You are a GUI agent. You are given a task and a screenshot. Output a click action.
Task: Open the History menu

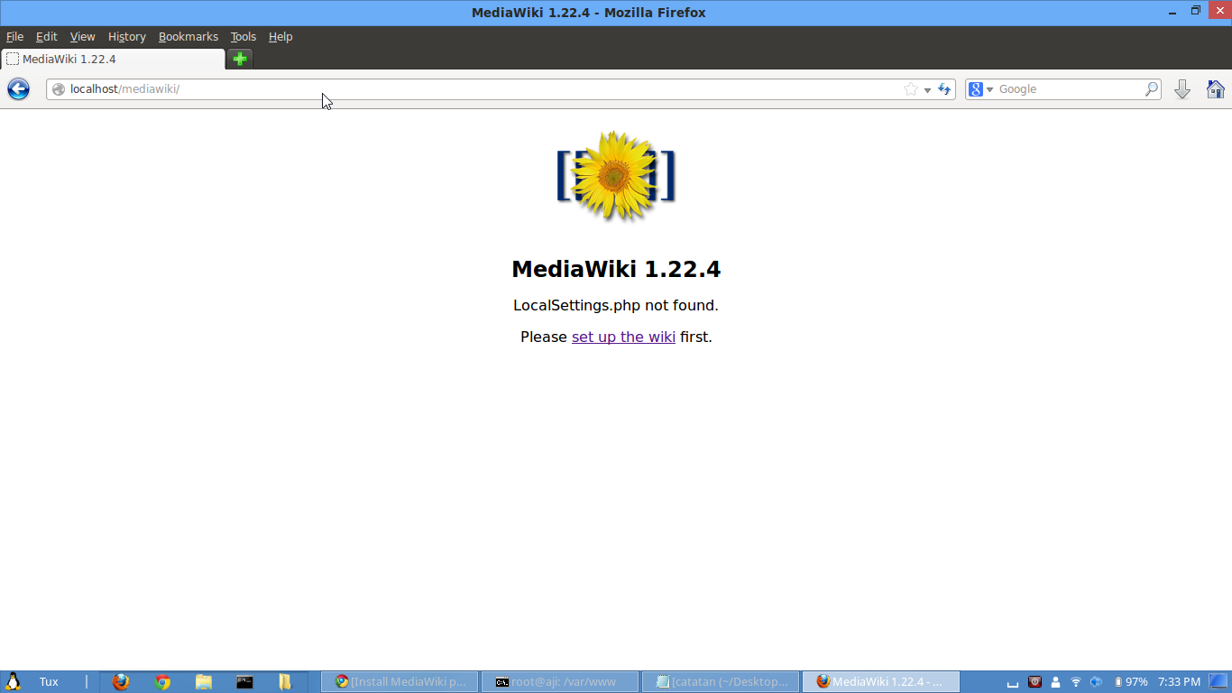coord(126,37)
